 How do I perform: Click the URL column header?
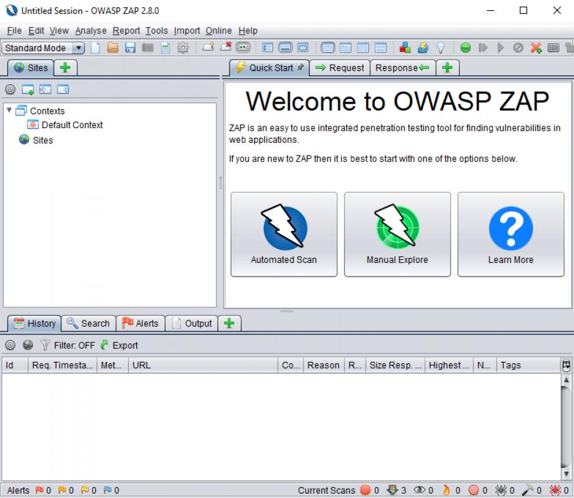click(203, 365)
